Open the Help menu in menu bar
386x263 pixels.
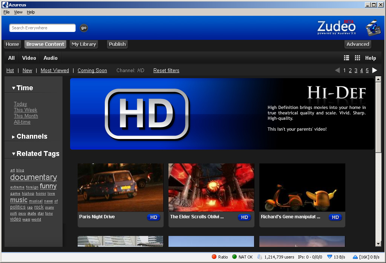[31, 12]
